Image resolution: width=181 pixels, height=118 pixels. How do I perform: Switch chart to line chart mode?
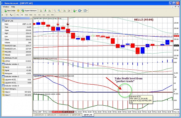pyautogui.click(x=50, y=11)
